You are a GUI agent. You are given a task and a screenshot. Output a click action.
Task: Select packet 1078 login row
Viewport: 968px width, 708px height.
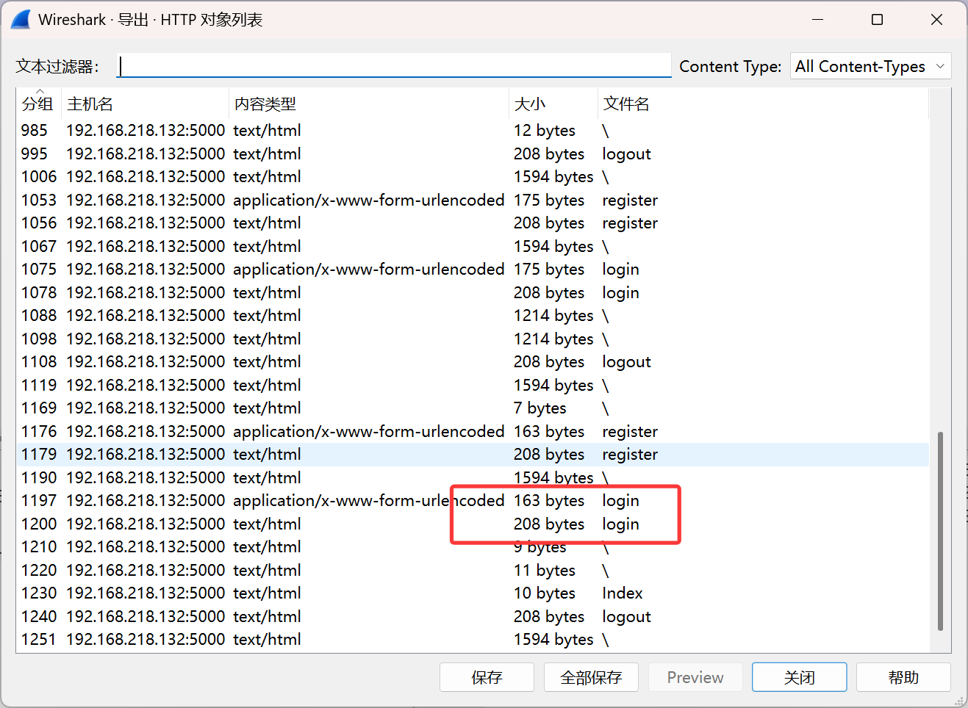[x=473, y=292]
